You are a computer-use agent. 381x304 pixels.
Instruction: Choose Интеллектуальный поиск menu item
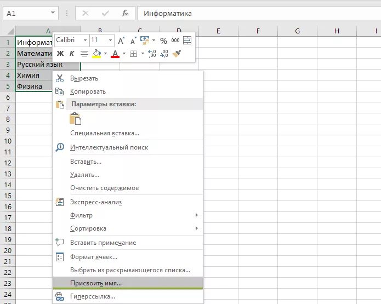point(128,147)
